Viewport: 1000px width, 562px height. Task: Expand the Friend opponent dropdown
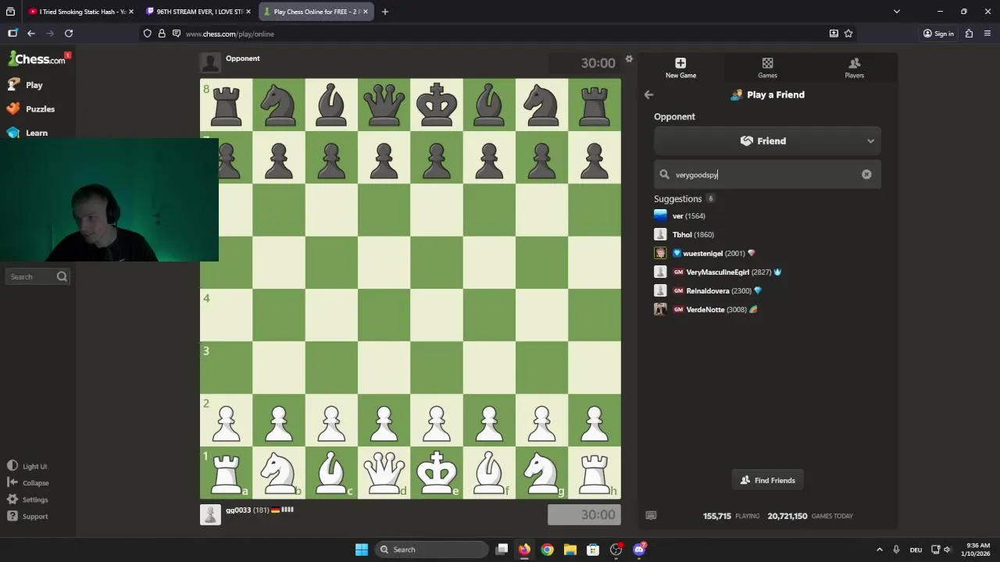tap(767, 141)
